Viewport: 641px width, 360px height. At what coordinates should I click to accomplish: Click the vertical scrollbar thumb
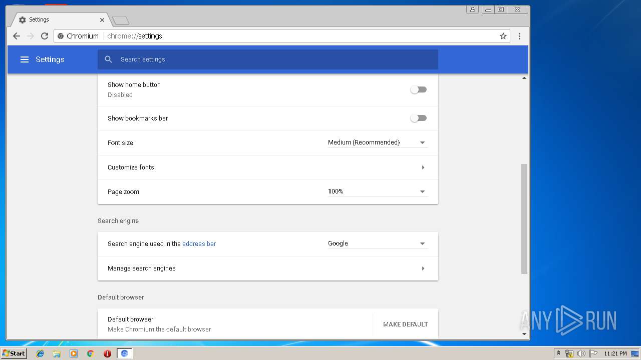pos(524,219)
